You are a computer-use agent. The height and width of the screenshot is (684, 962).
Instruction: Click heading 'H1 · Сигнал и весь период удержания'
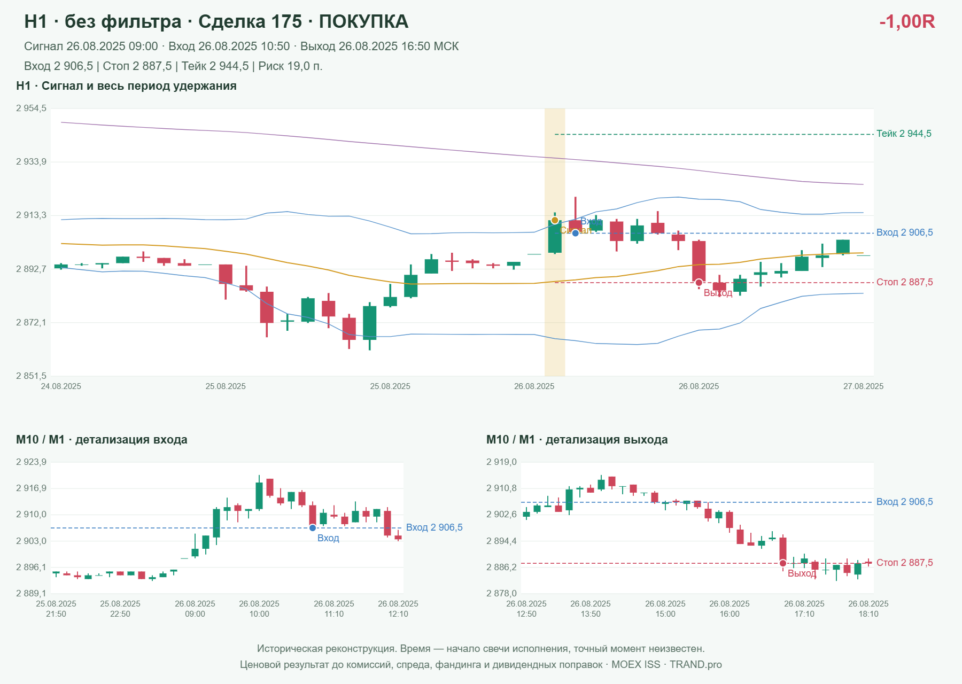127,86
